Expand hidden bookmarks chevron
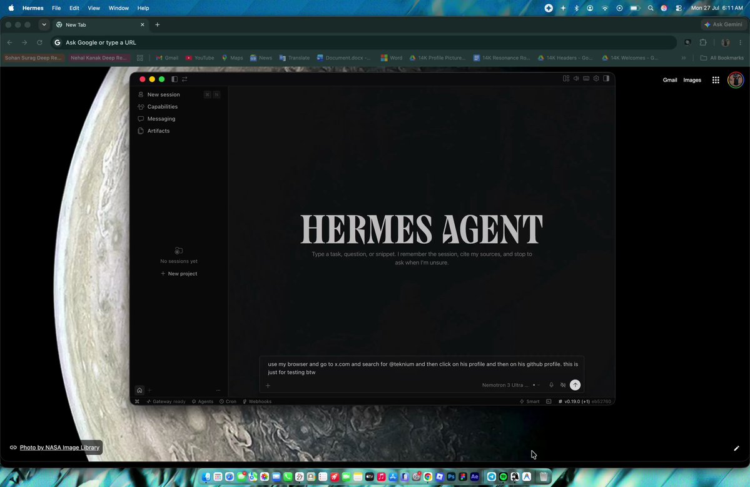 [x=684, y=58]
